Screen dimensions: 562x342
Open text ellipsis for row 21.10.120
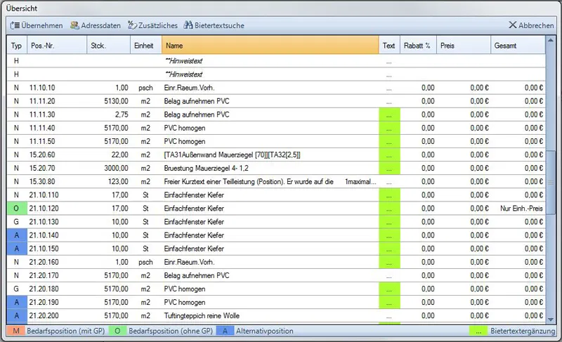coord(388,209)
